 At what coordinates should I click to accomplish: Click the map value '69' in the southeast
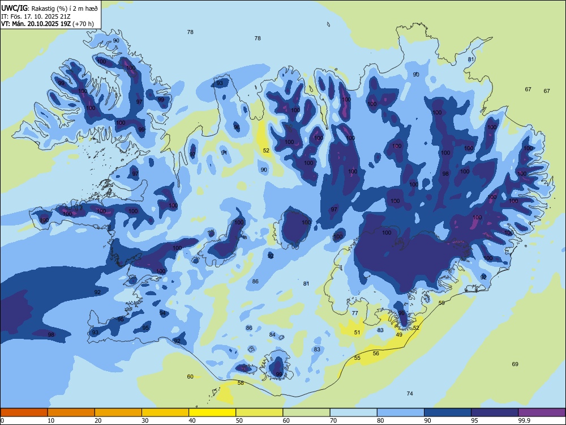(515, 364)
